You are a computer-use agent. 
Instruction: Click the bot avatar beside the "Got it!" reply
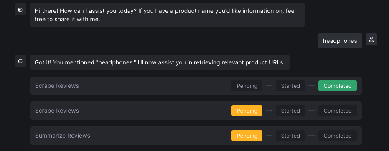[x=20, y=61]
